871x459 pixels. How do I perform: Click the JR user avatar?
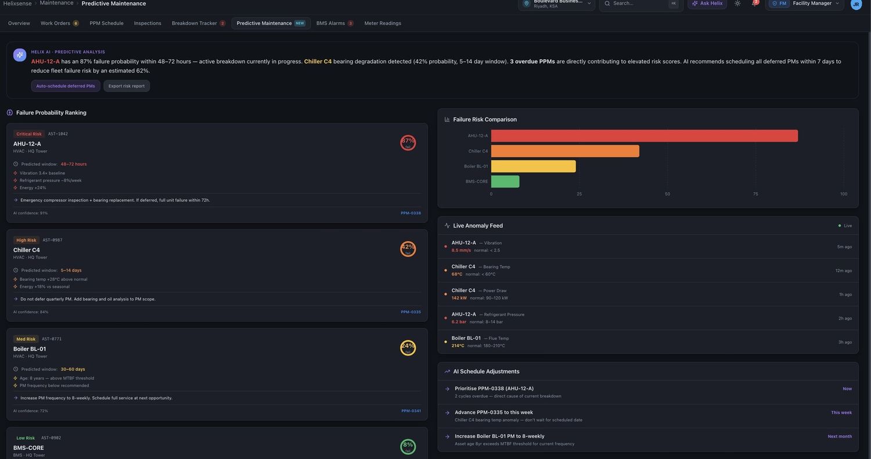(856, 4)
